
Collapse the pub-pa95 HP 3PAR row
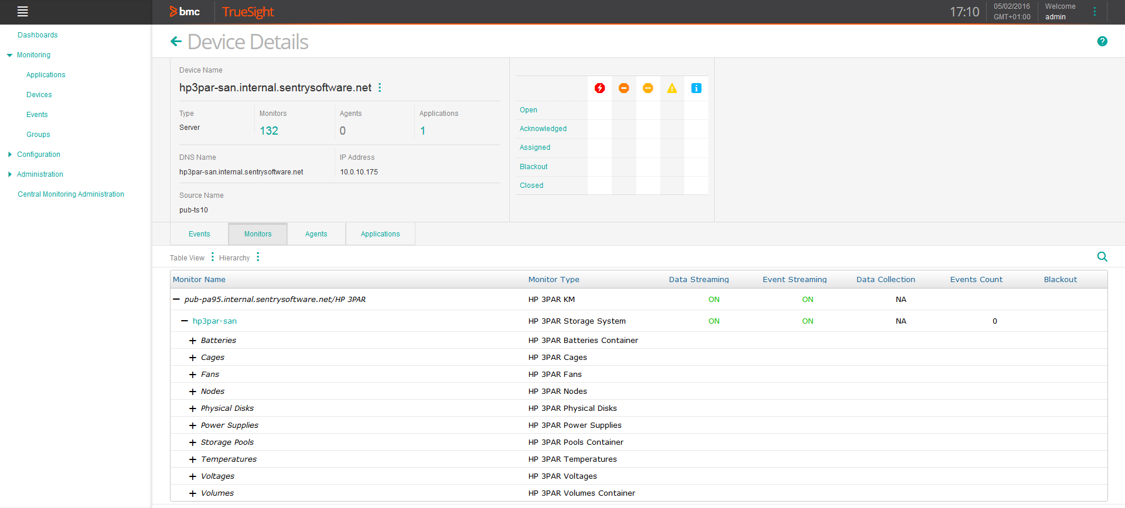176,299
